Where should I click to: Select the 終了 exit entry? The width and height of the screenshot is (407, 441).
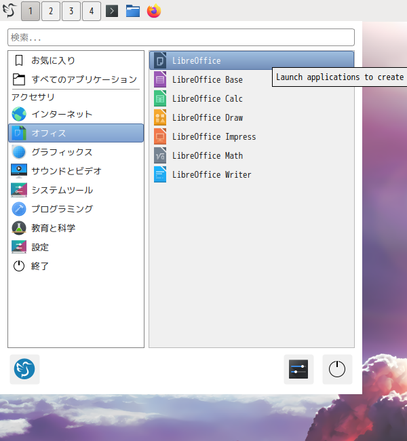(x=76, y=266)
